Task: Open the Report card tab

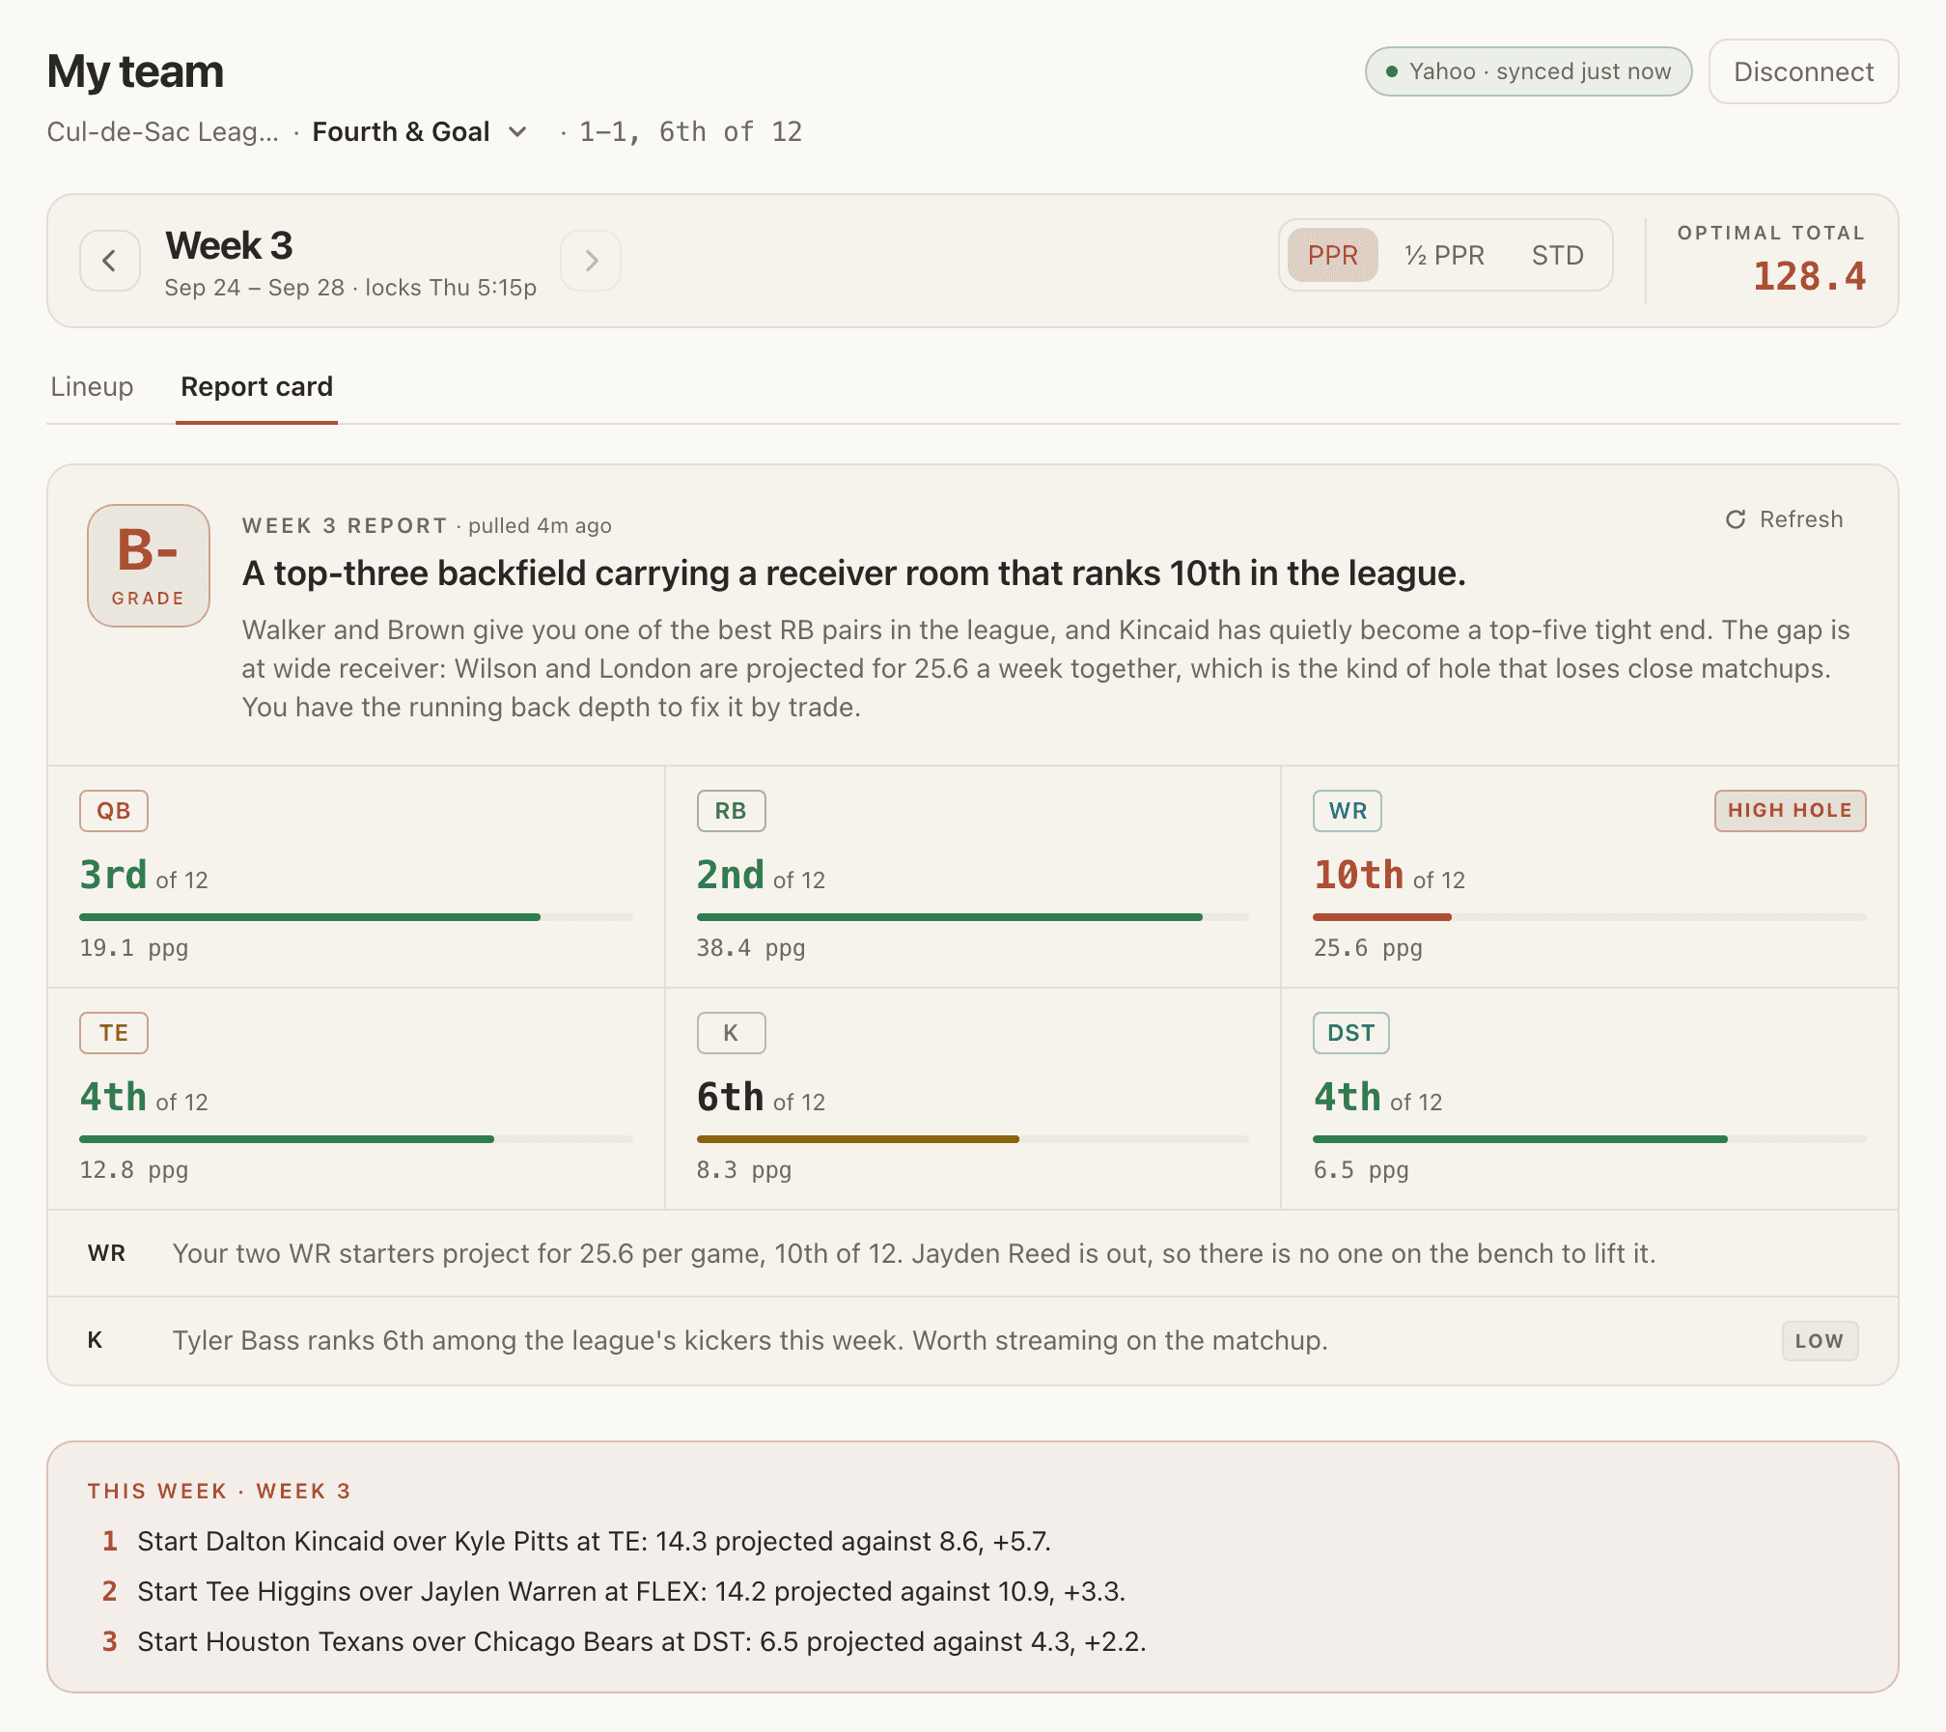Action: pos(257,386)
